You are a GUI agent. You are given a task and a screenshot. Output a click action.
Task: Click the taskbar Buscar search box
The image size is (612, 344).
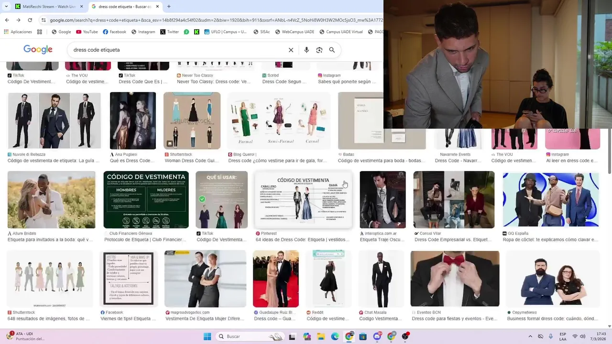[x=250, y=336]
